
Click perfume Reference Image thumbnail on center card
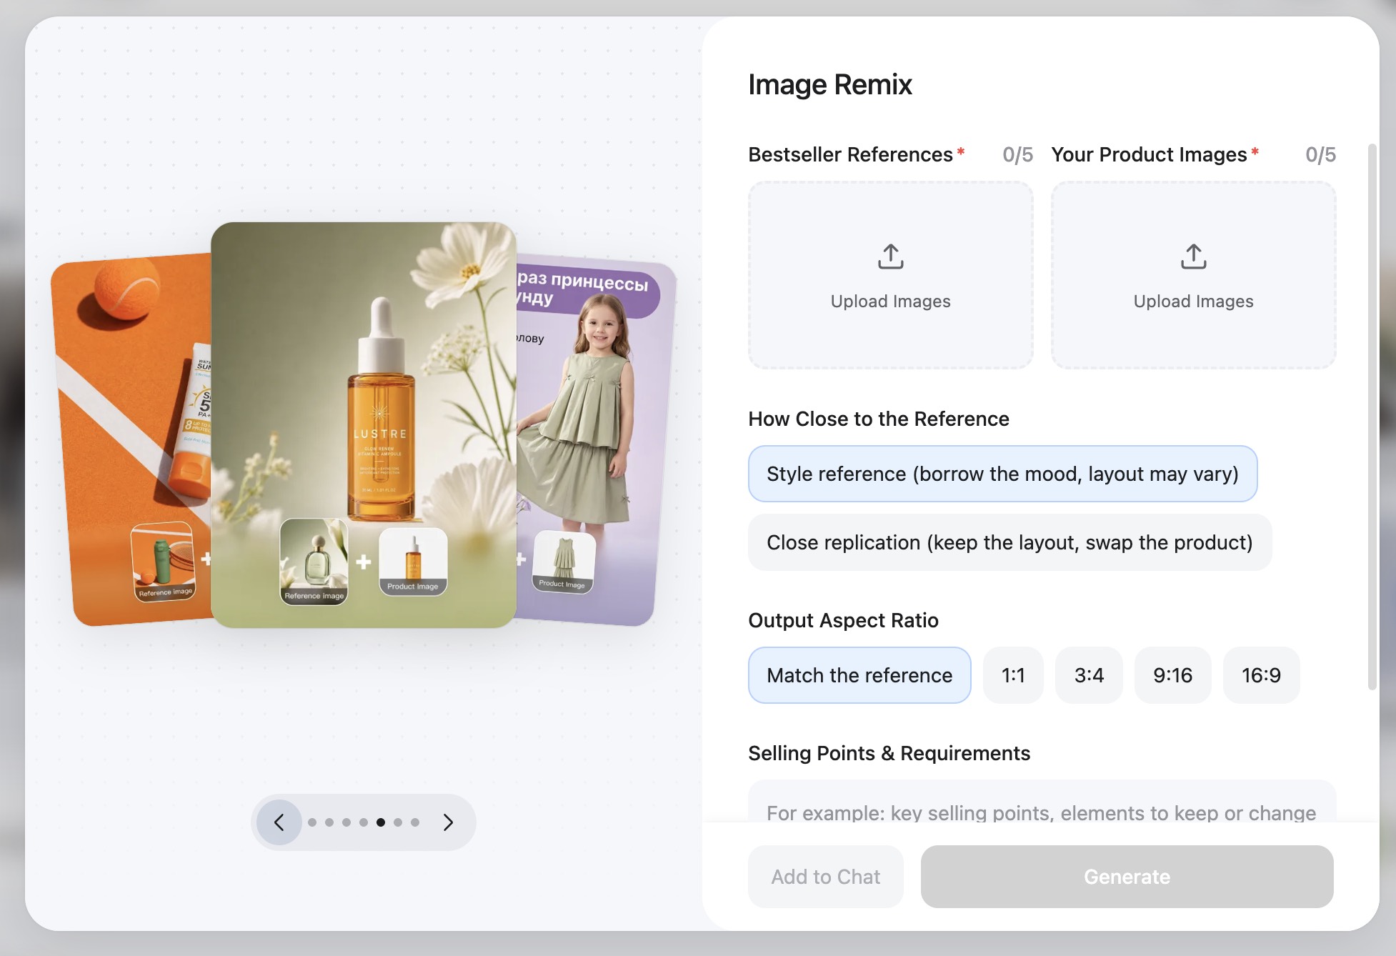(x=314, y=562)
